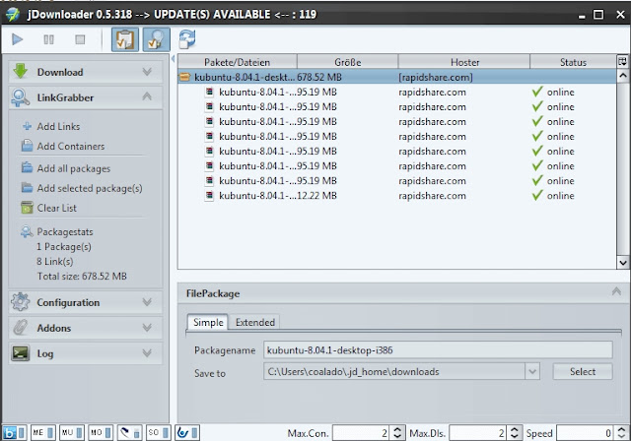This screenshot has width=631, height=441.
Task: Click the Packagename input field
Action: pyautogui.click(x=438, y=349)
